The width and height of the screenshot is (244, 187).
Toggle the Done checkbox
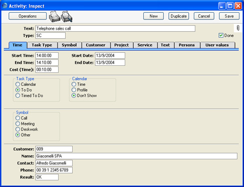coord(221,35)
